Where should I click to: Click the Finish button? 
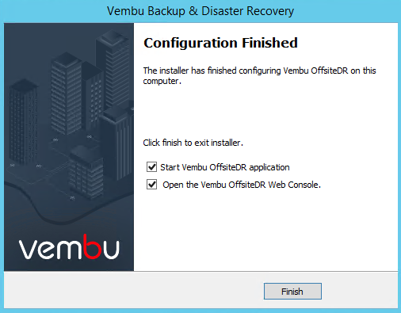pyautogui.click(x=292, y=291)
